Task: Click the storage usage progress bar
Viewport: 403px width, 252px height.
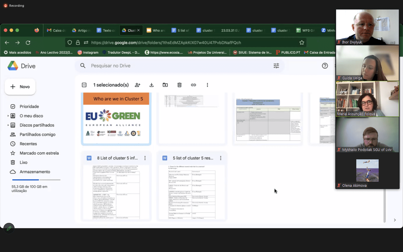Action: coord(36,180)
